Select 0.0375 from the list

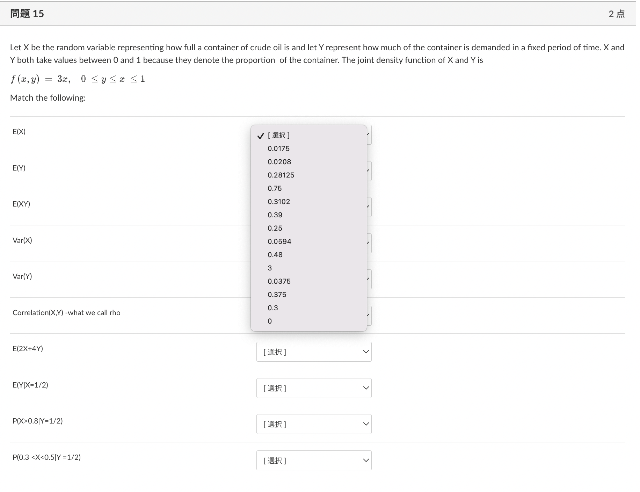[278, 281]
